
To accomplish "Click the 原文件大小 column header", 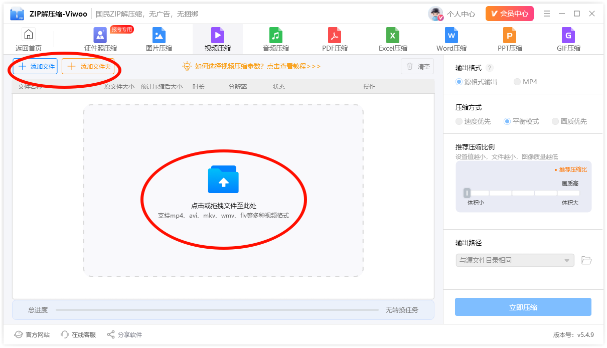I will (119, 87).
